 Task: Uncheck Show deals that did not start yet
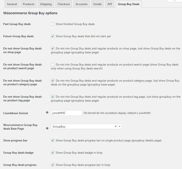pos(52,36)
